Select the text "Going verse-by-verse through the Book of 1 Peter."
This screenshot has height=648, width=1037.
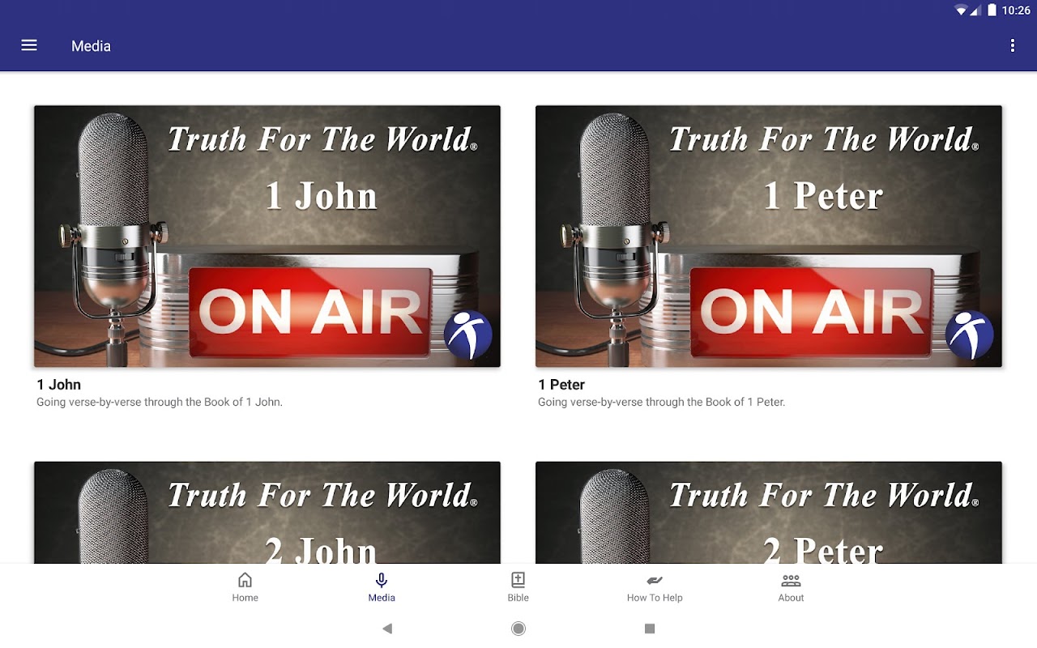662,402
